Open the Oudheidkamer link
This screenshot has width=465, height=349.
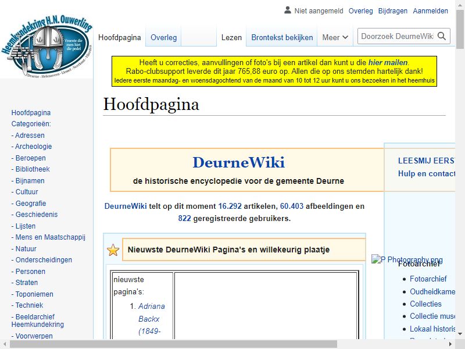pyautogui.click(x=432, y=292)
